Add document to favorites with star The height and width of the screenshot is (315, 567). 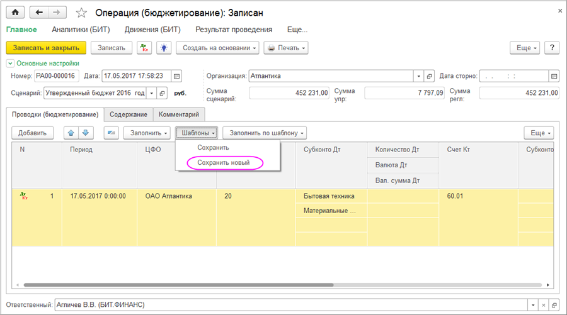[x=81, y=13]
